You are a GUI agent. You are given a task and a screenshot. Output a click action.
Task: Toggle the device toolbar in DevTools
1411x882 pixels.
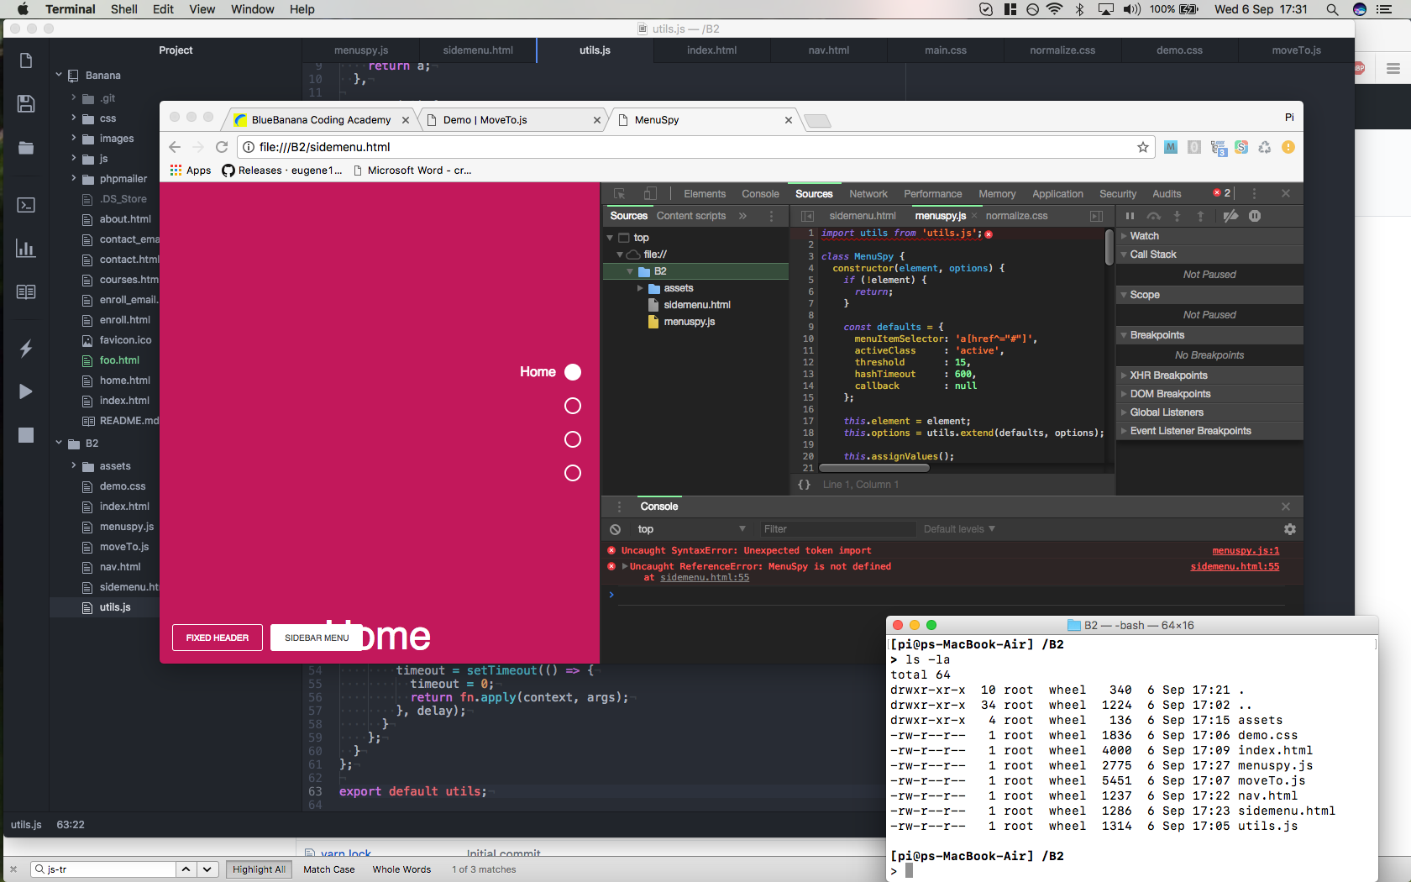650,194
